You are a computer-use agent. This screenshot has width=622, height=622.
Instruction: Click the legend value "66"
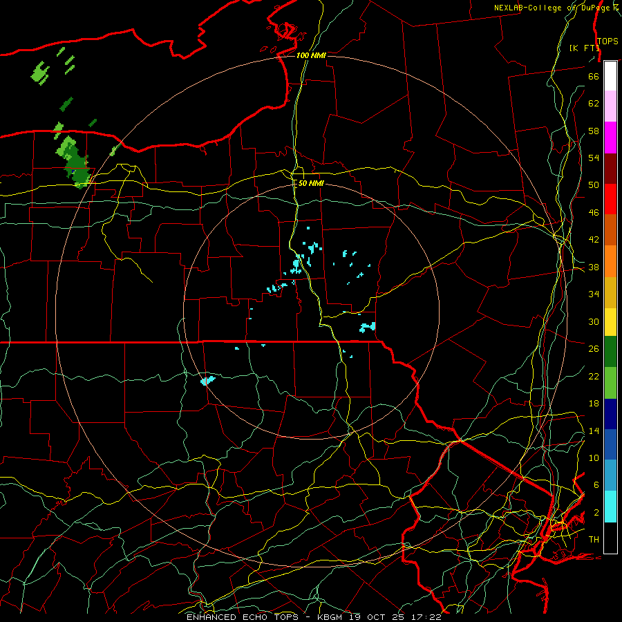click(594, 77)
